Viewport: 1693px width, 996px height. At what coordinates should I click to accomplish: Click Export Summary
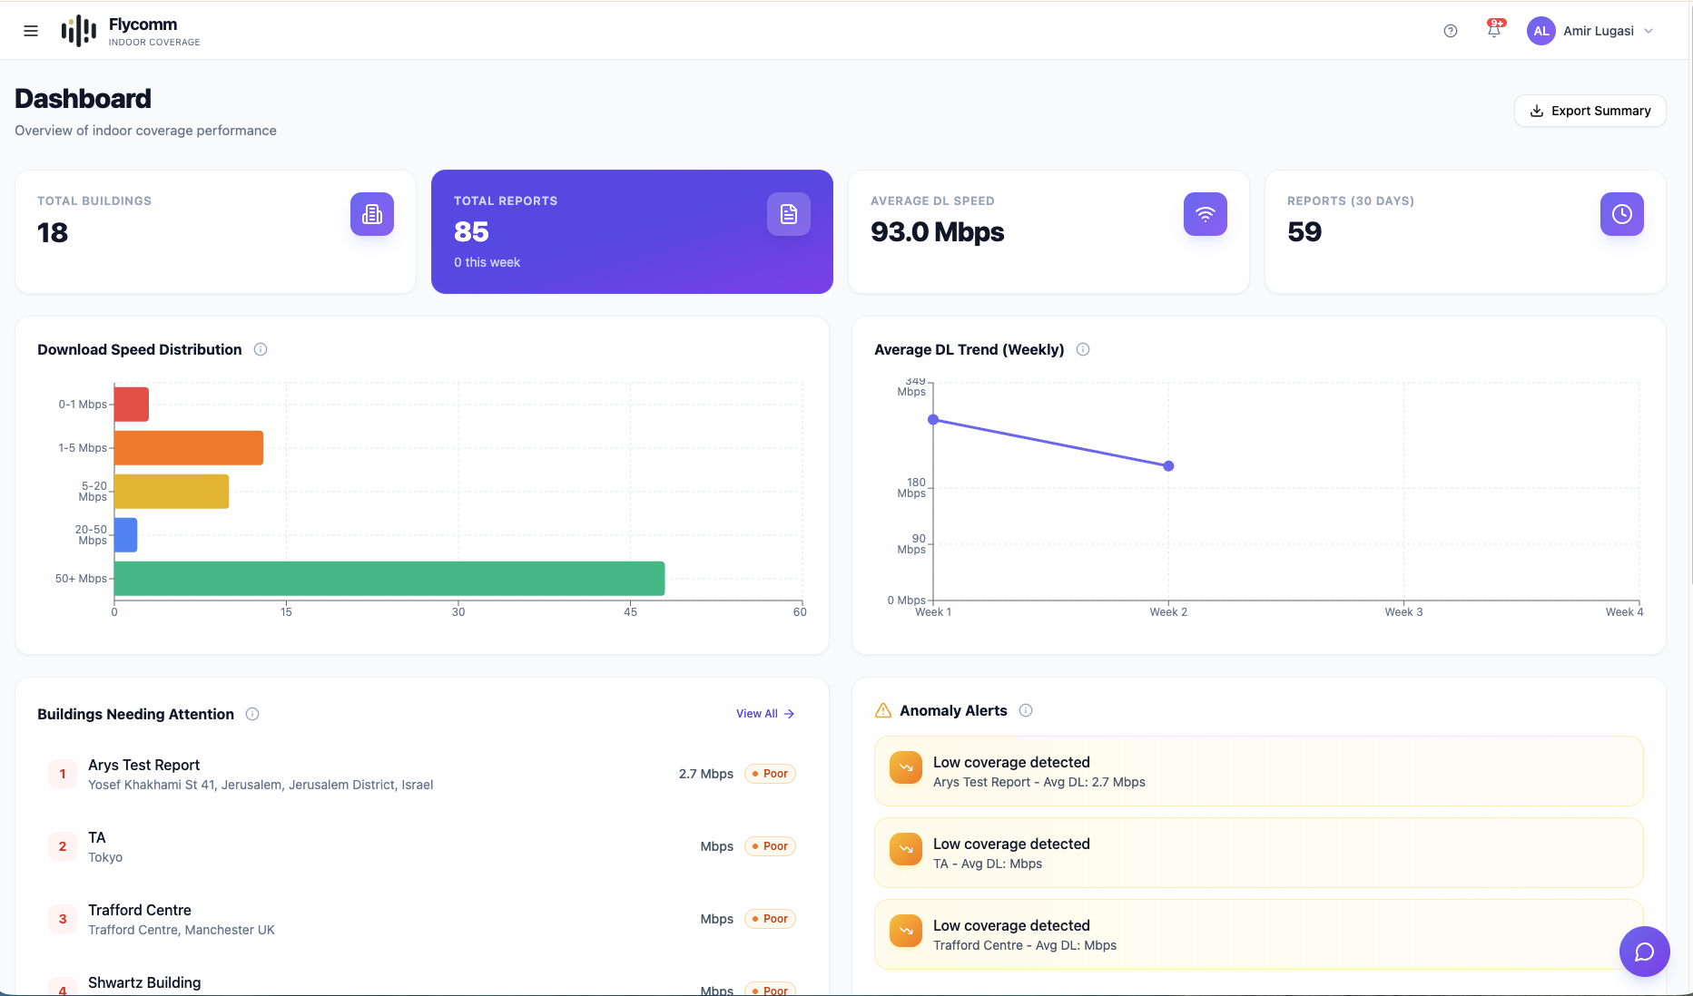(x=1590, y=110)
